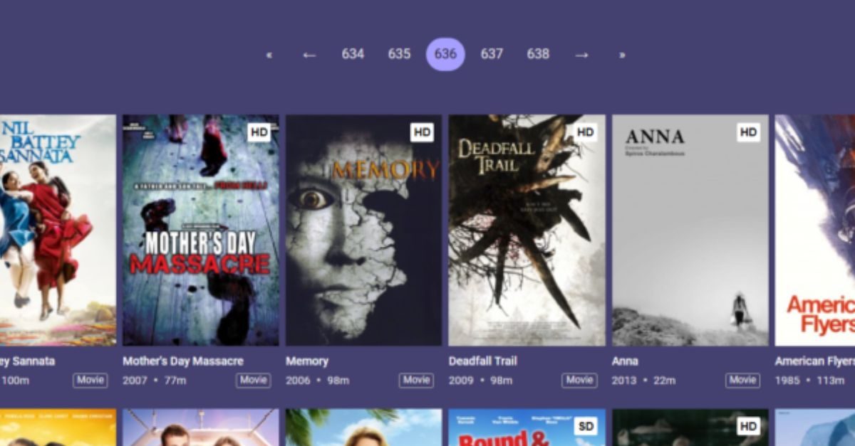Viewport: 855px width, 446px height.
Task: Open page 638 from the pagination
Action: pos(538,54)
